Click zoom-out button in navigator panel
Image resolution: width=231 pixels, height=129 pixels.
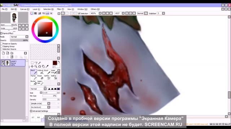click(19, 25)
